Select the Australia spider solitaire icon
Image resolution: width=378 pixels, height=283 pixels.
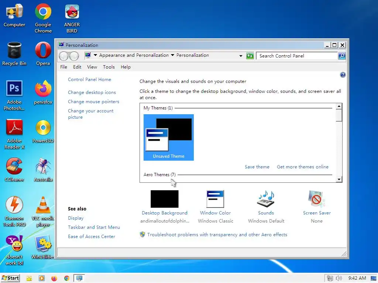[43, 170]
